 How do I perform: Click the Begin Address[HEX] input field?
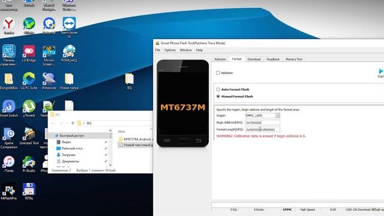pyautogui.click(x=263, y=122)
